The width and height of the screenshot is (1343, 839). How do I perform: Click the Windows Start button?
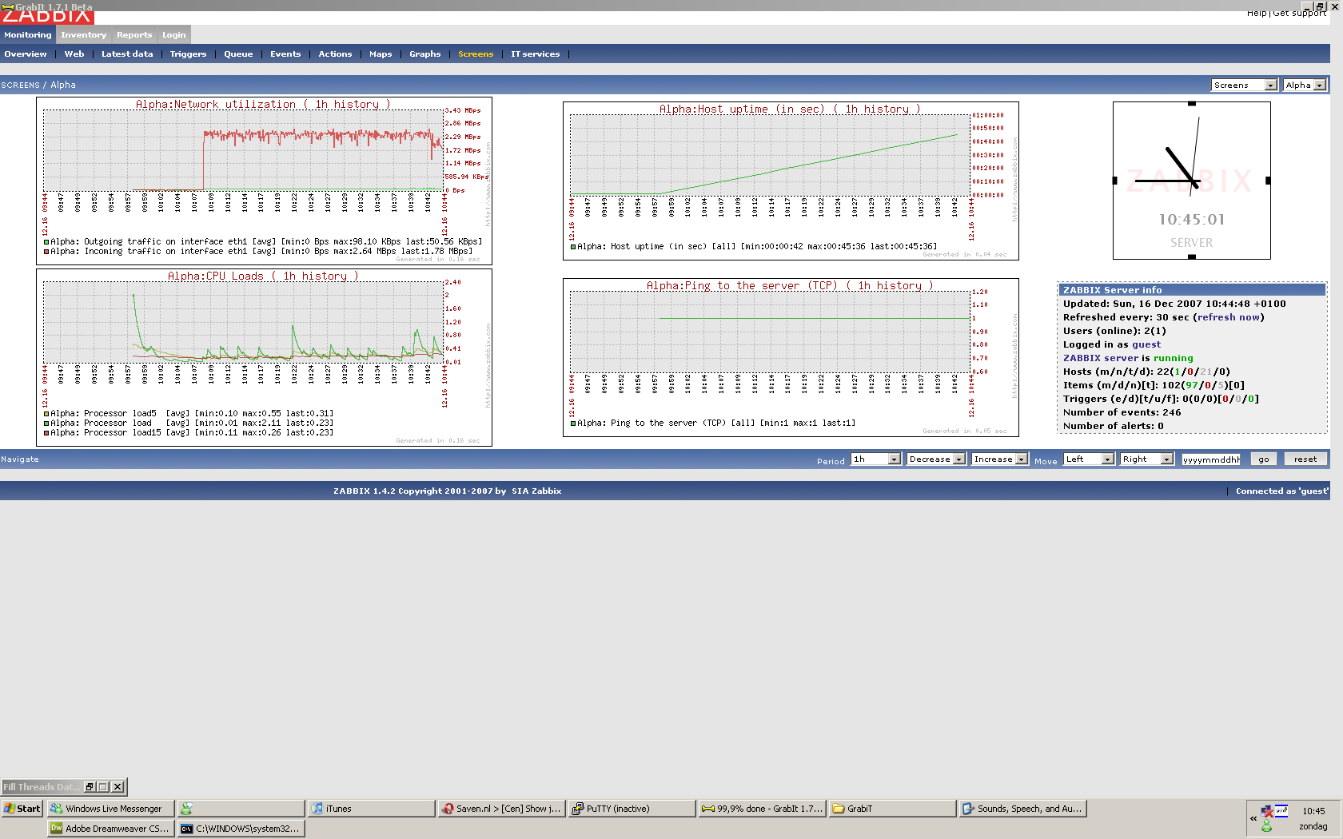point(22,809)
